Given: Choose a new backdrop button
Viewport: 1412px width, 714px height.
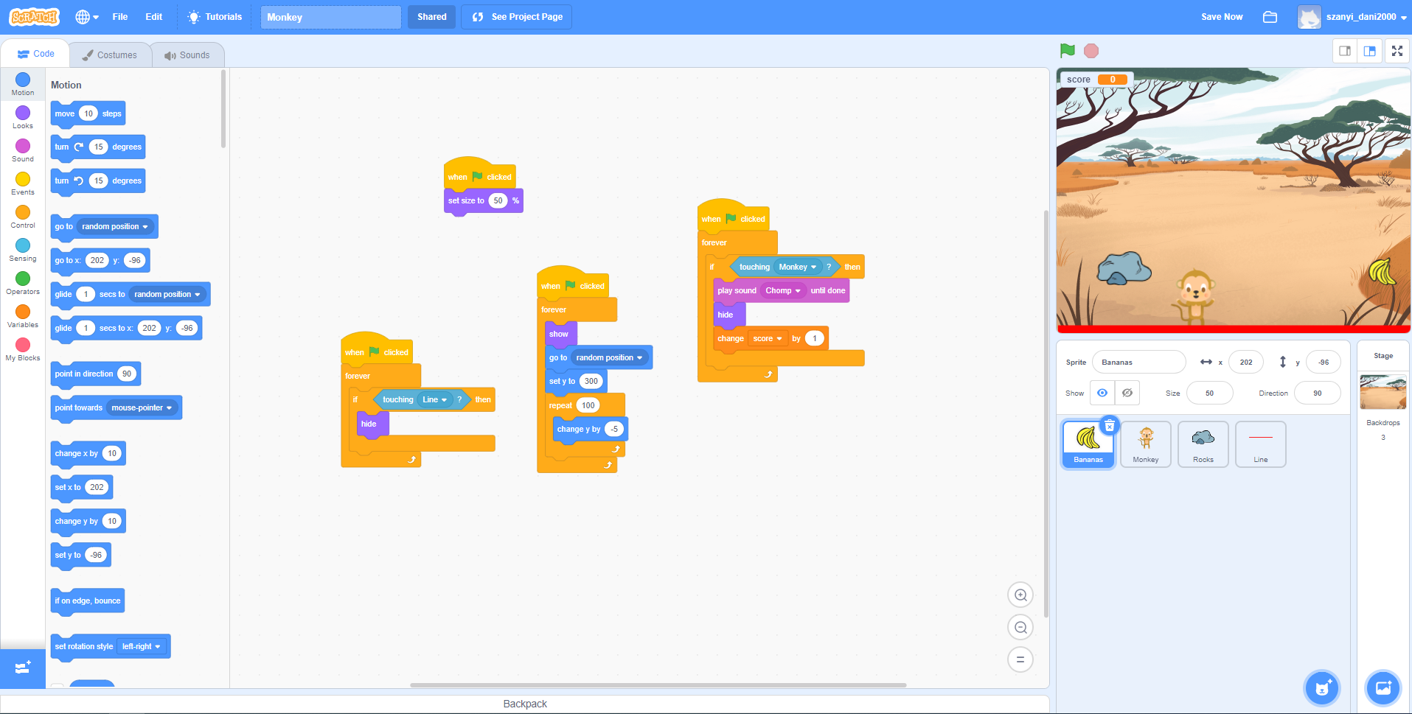Looking at the screenshot, I should pos(1383,688).
